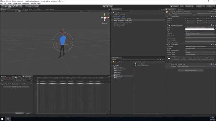Click the Sprite Renderer Color swatch

(x=199, y=29)
